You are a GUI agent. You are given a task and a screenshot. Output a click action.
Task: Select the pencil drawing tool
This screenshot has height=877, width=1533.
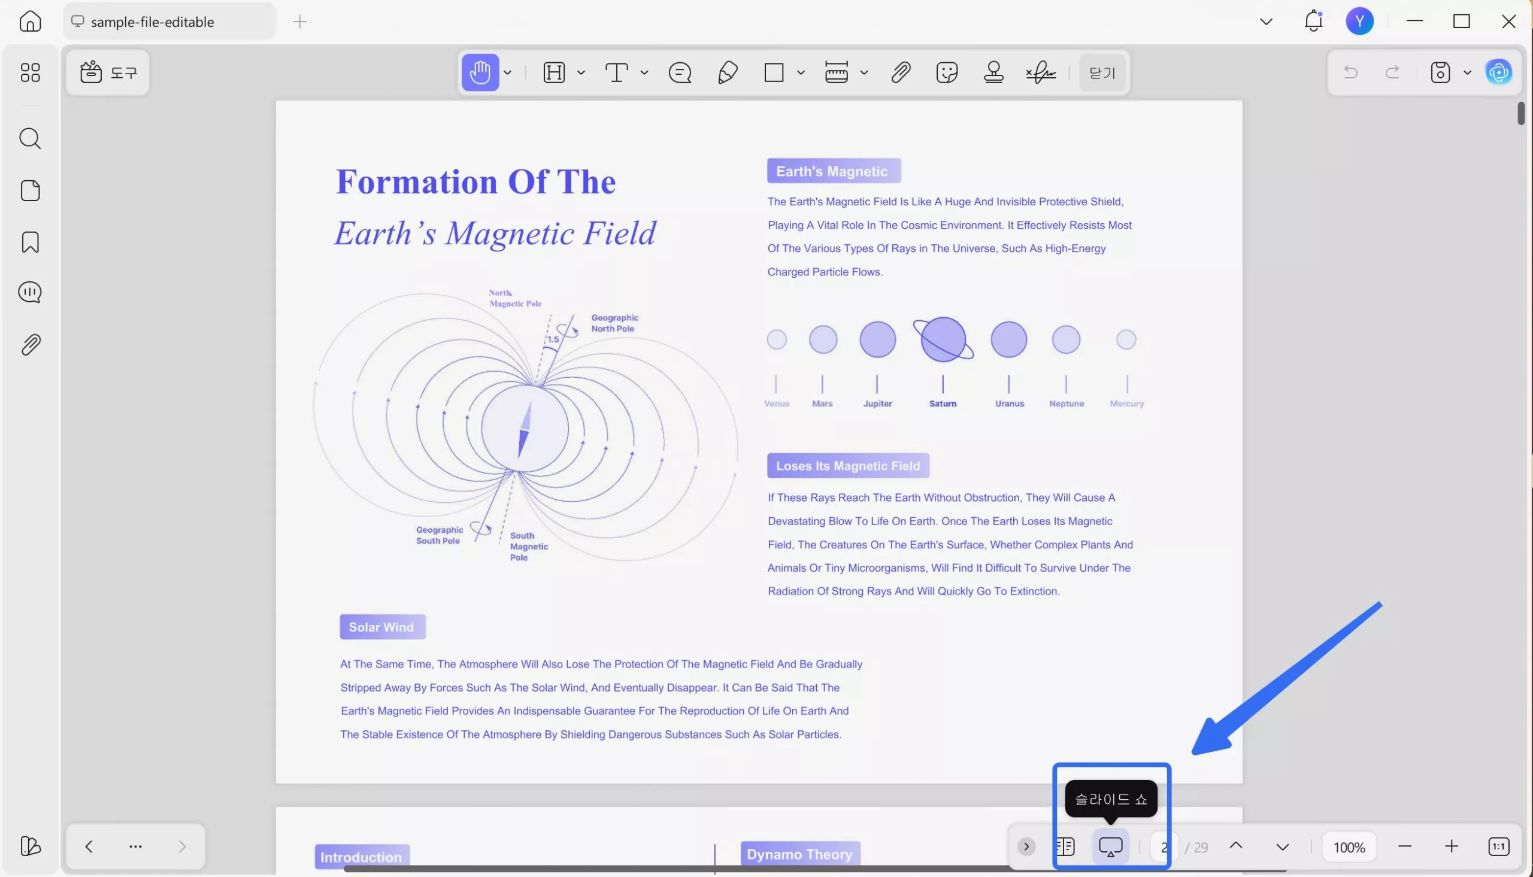tap(728, 72)
